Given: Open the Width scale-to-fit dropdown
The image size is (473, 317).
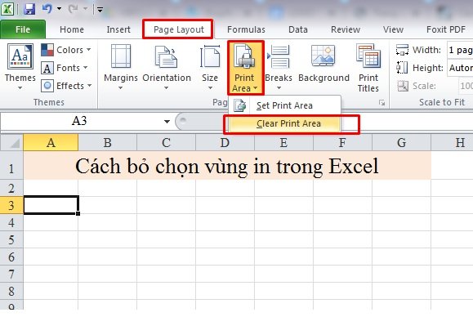Looking at the screenshot, I should point(460,50).
